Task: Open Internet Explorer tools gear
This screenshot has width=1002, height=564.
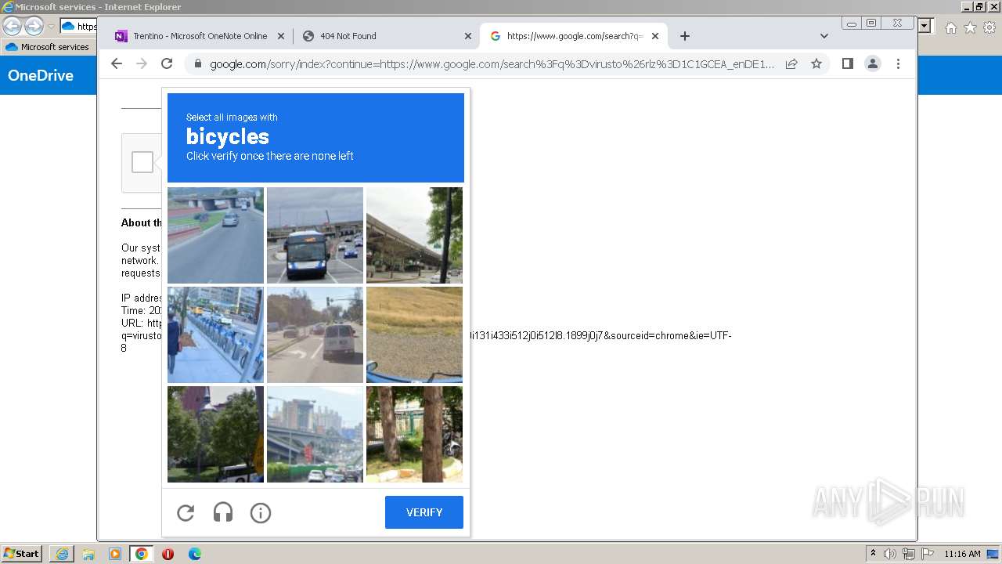Action: click(989, 27)
